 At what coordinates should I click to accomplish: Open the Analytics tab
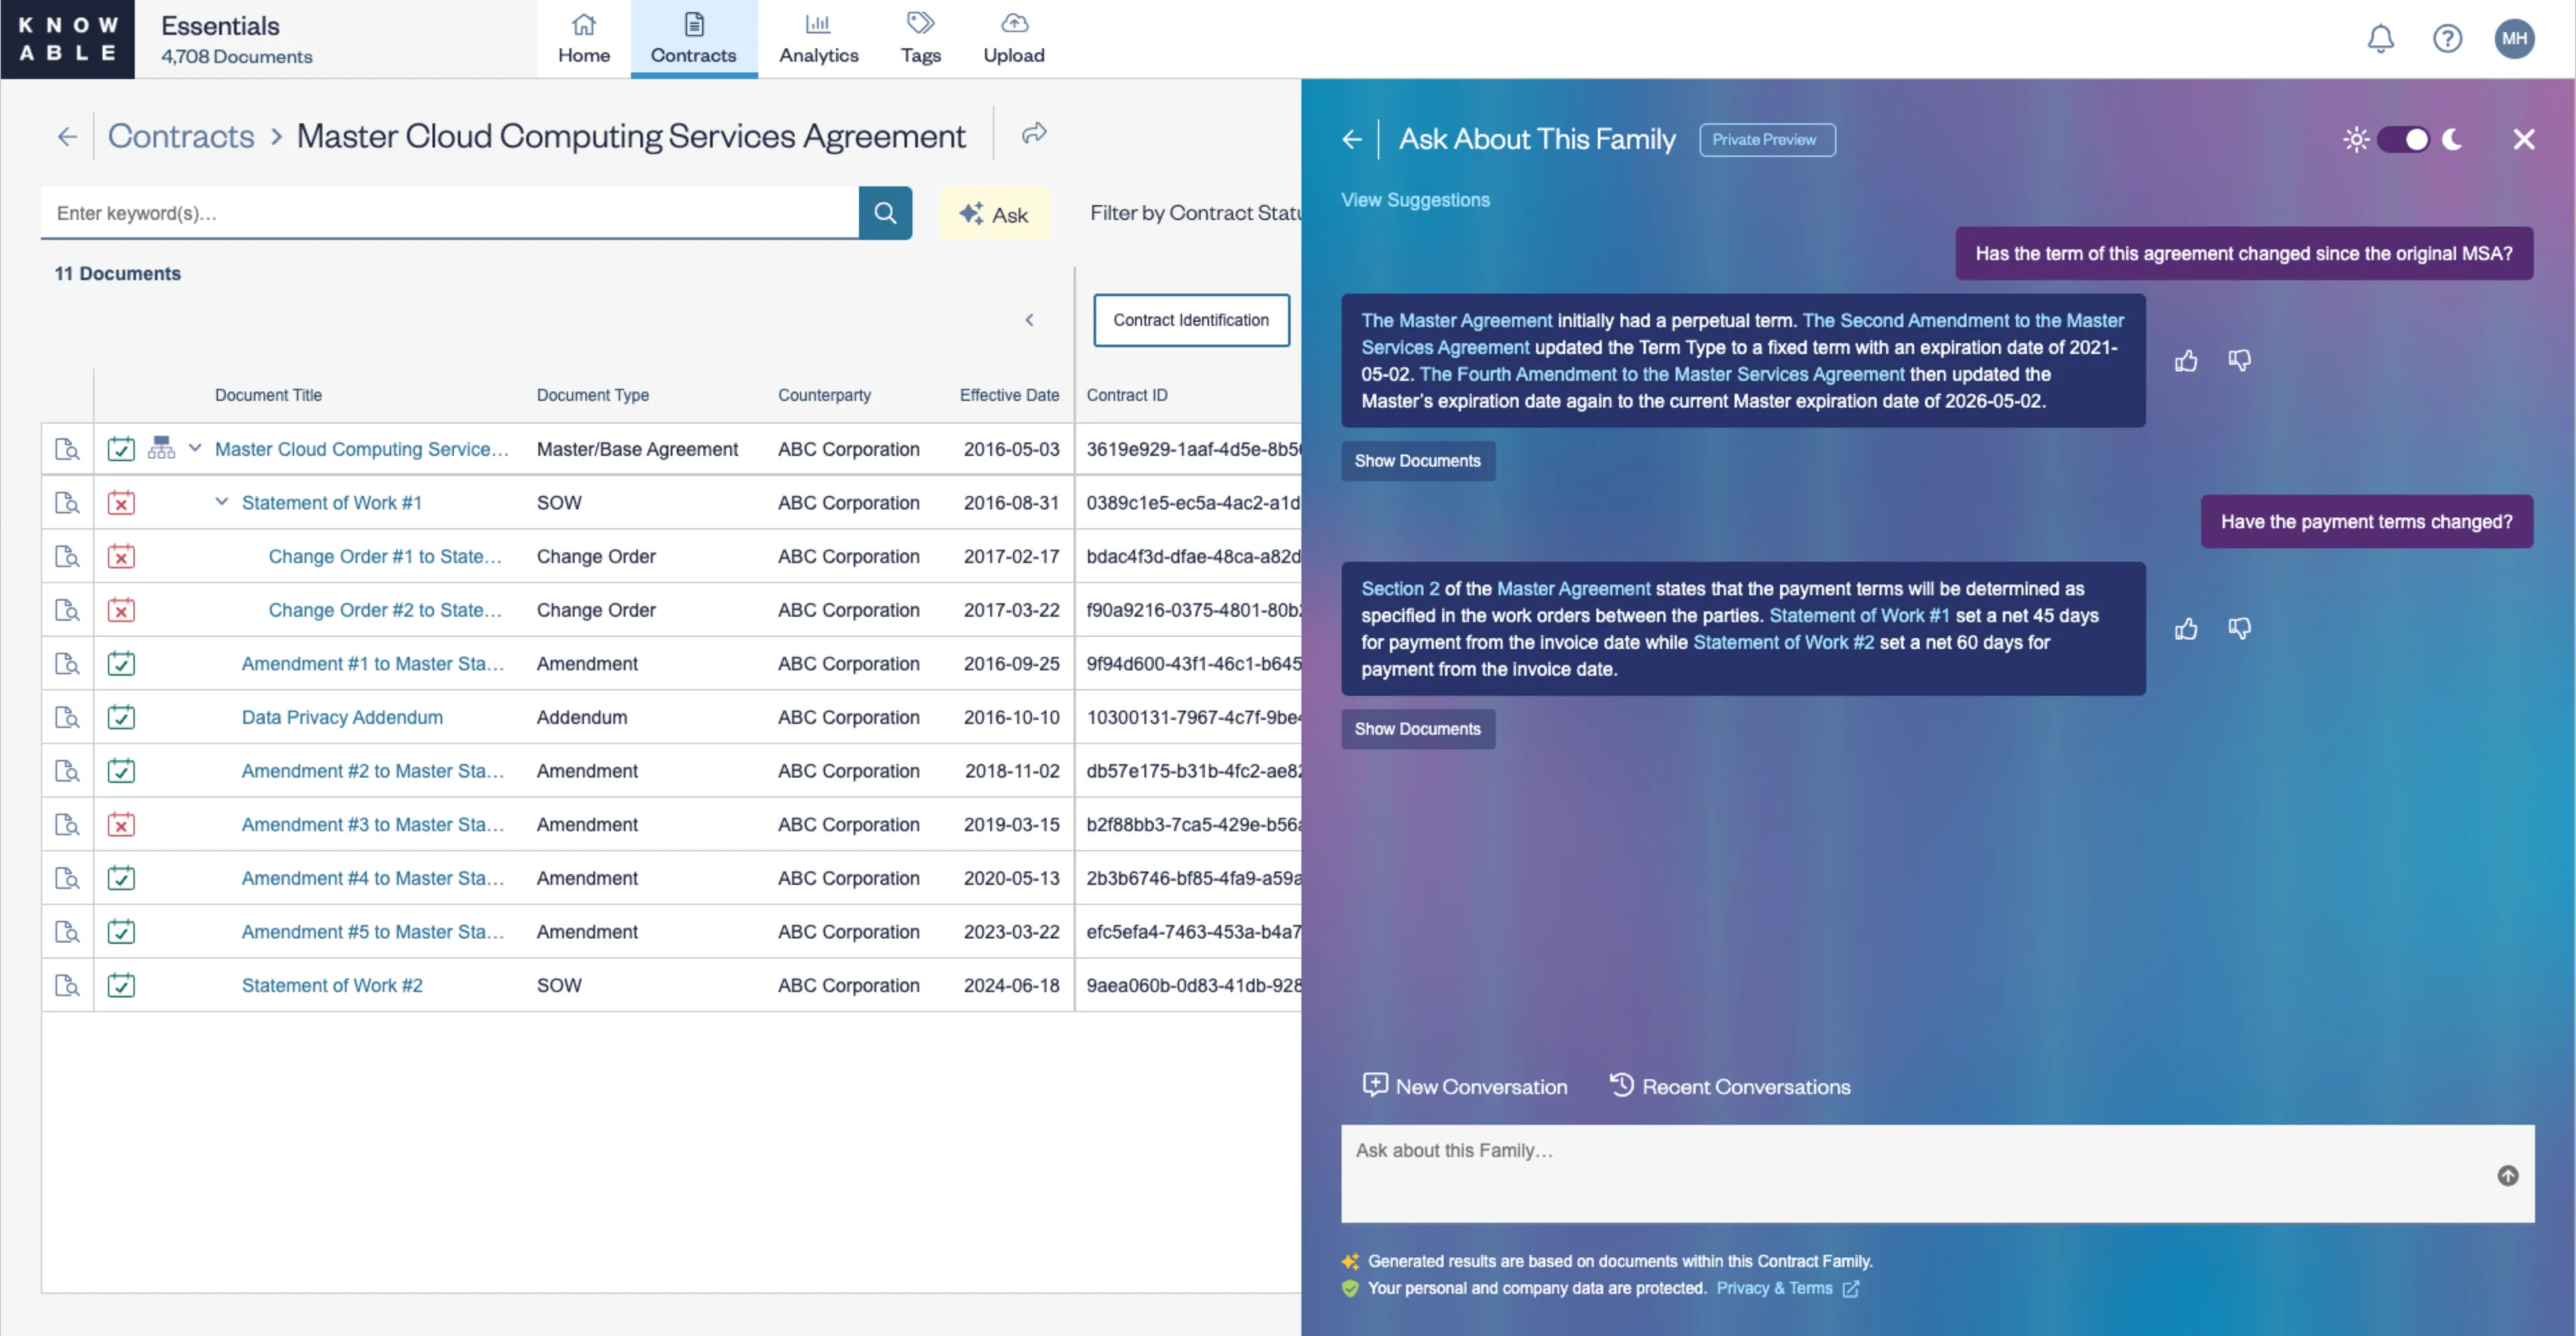[818, 39]
